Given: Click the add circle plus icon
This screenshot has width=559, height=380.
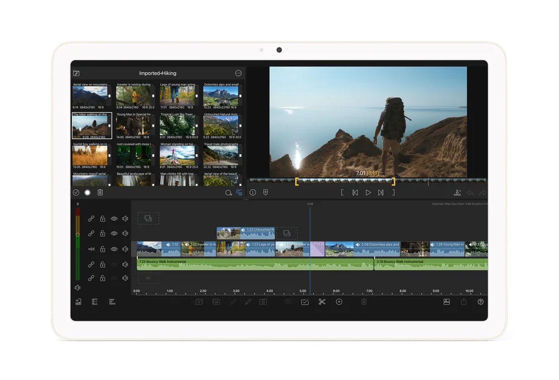Looking at the screenshot, I should click(339, 302).
